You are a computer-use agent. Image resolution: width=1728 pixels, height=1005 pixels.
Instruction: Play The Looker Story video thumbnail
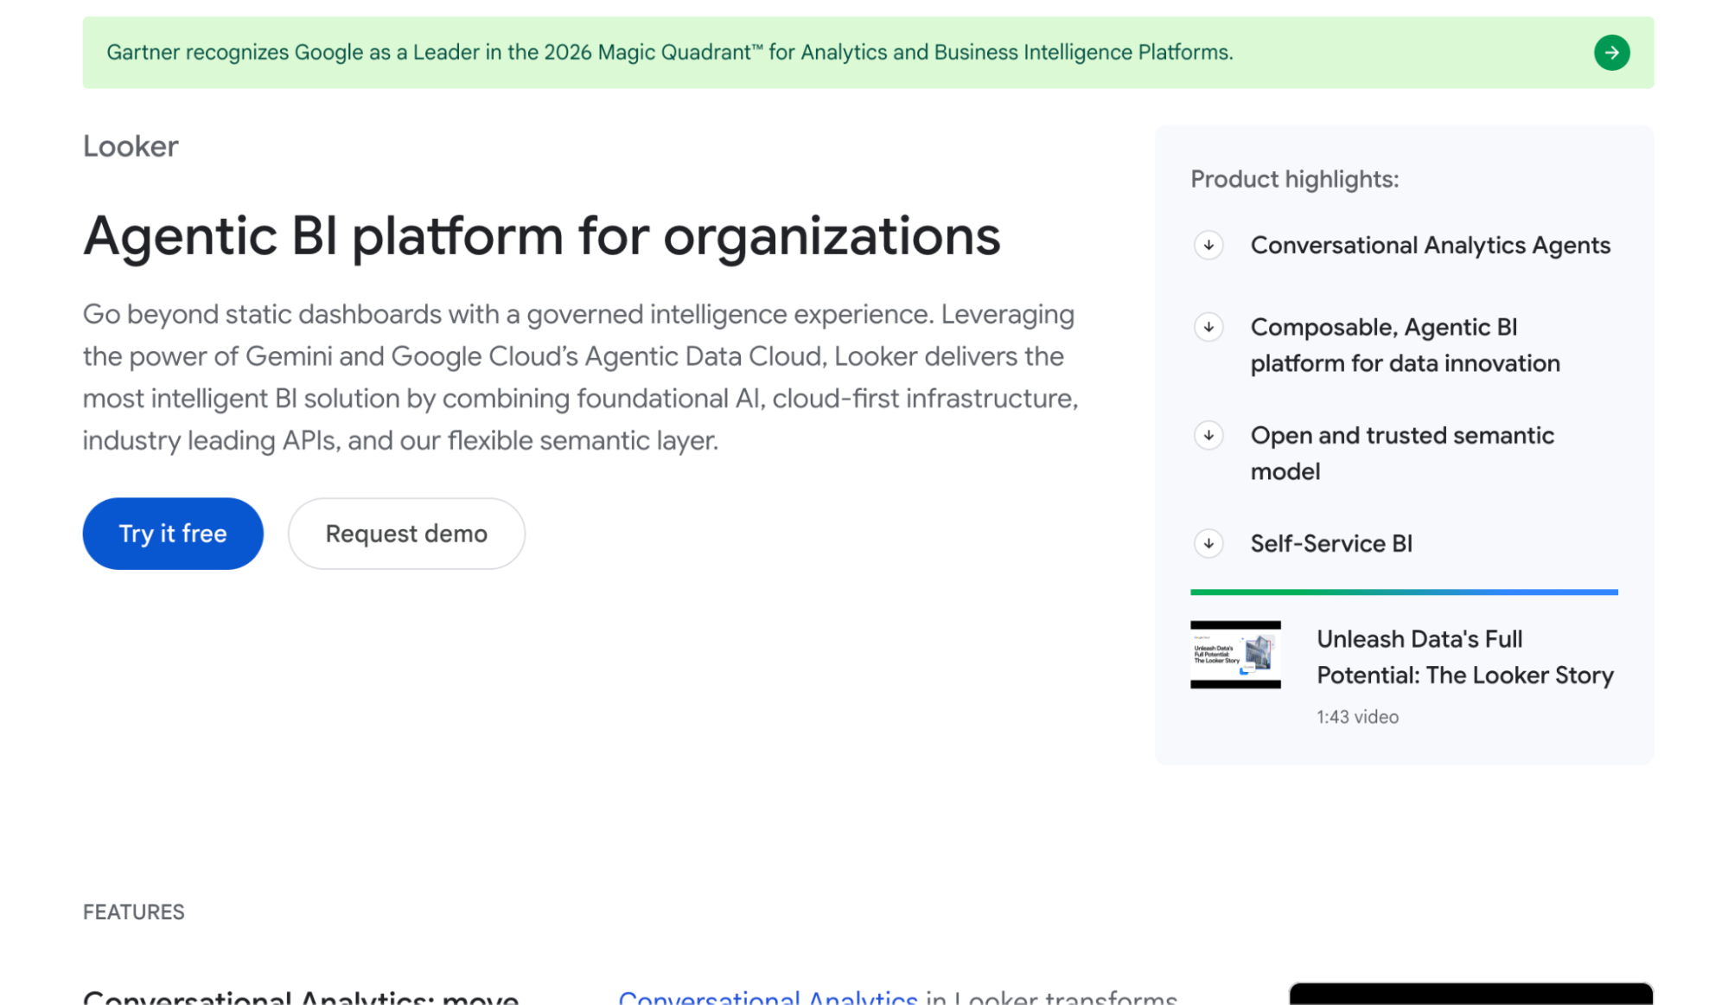pos(1235,655)
